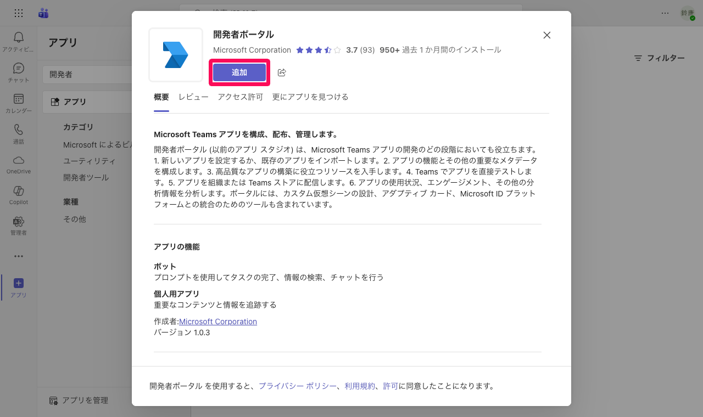Click the 個人用アプリ feature heading
Viewport: 703px width, 417px height.
[x=177, y=294]
